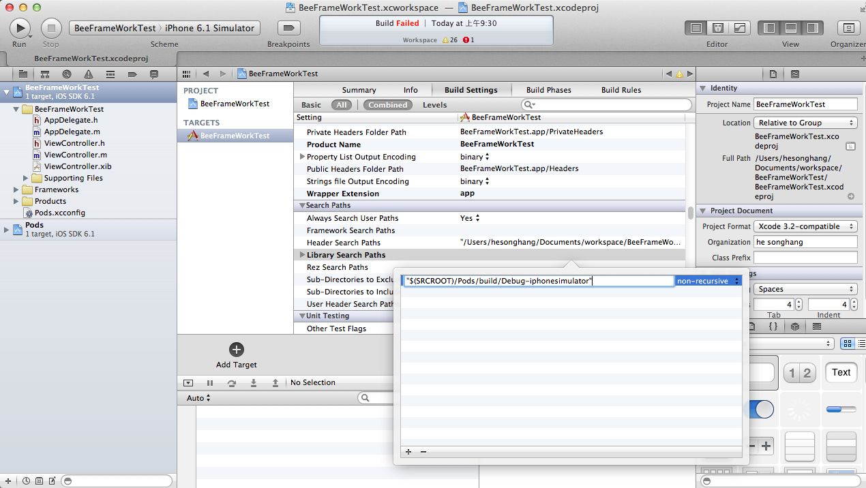Select the Build Settings tab
Image resolution: width=866 pixels, height=488 pixels.
click(x=471, y=90)
